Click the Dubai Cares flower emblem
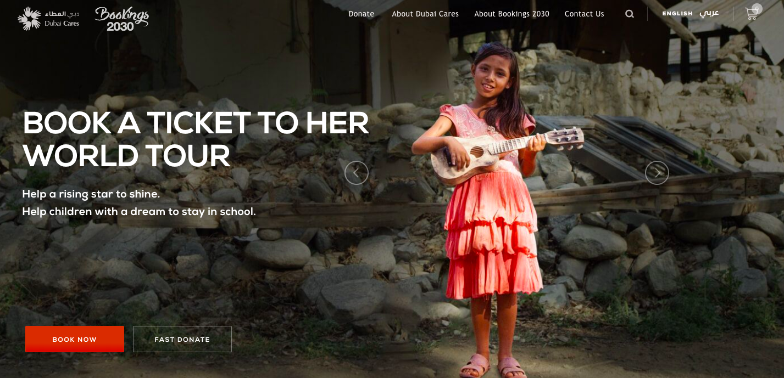Viewport: 784px width, 378px height. pos(29,19)
